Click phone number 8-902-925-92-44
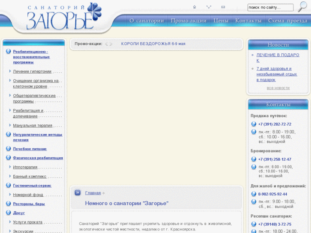 point(272,194)
